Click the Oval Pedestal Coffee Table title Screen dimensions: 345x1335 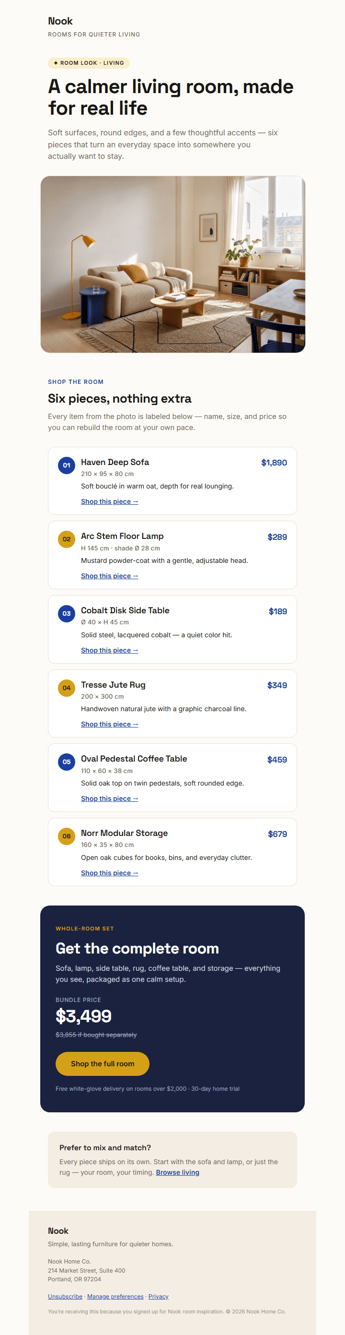[x=134, y=759]
